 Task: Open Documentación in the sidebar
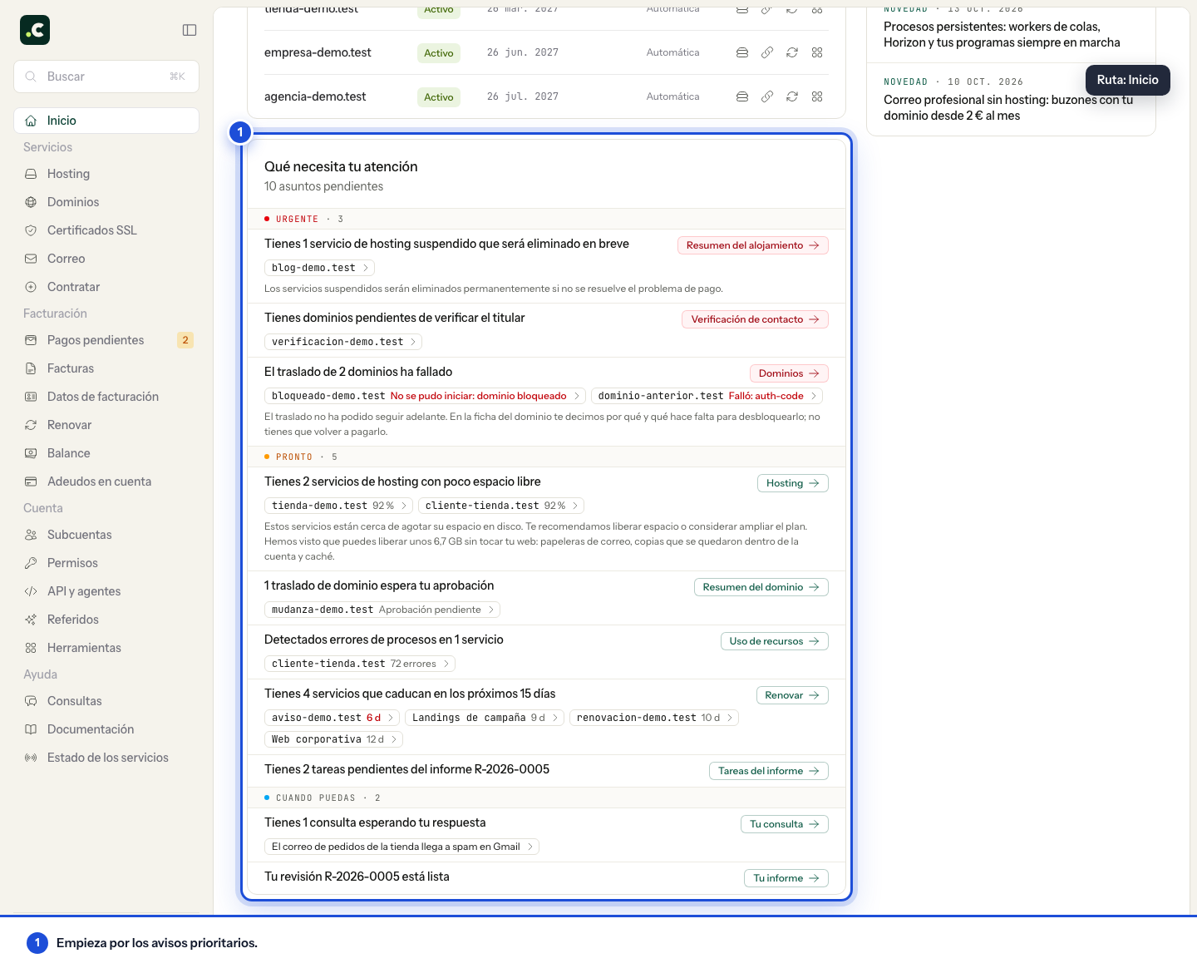point(106,729)
